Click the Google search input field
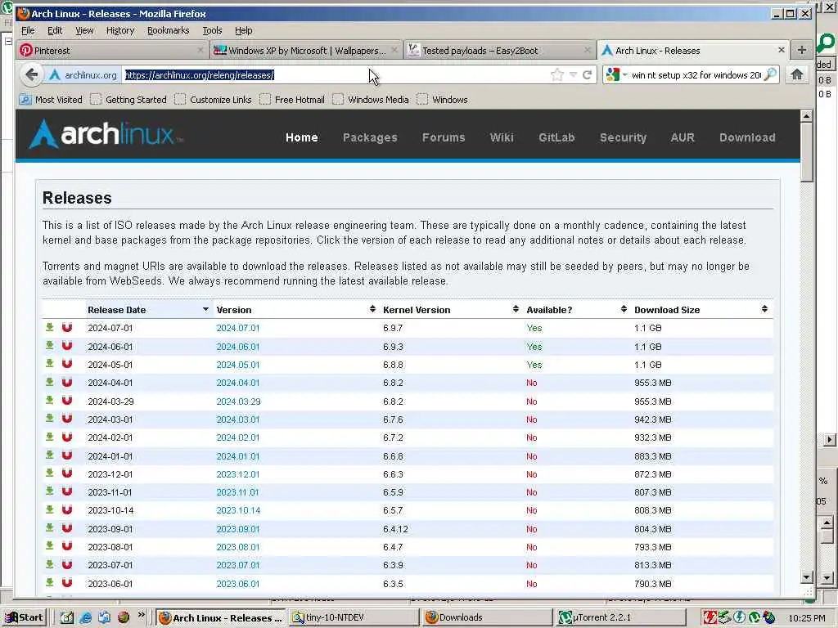Screen dimensions: 838x628 (x=696, y=74)
